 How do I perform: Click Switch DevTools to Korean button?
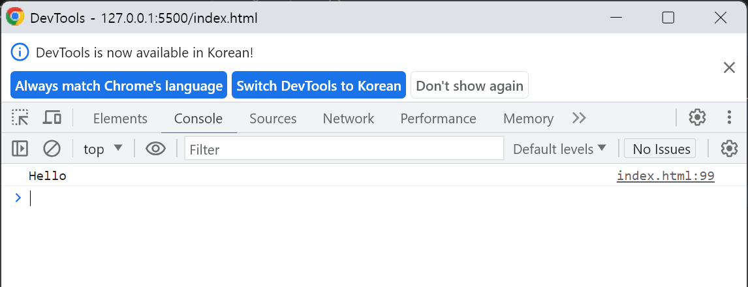point(319,85)
